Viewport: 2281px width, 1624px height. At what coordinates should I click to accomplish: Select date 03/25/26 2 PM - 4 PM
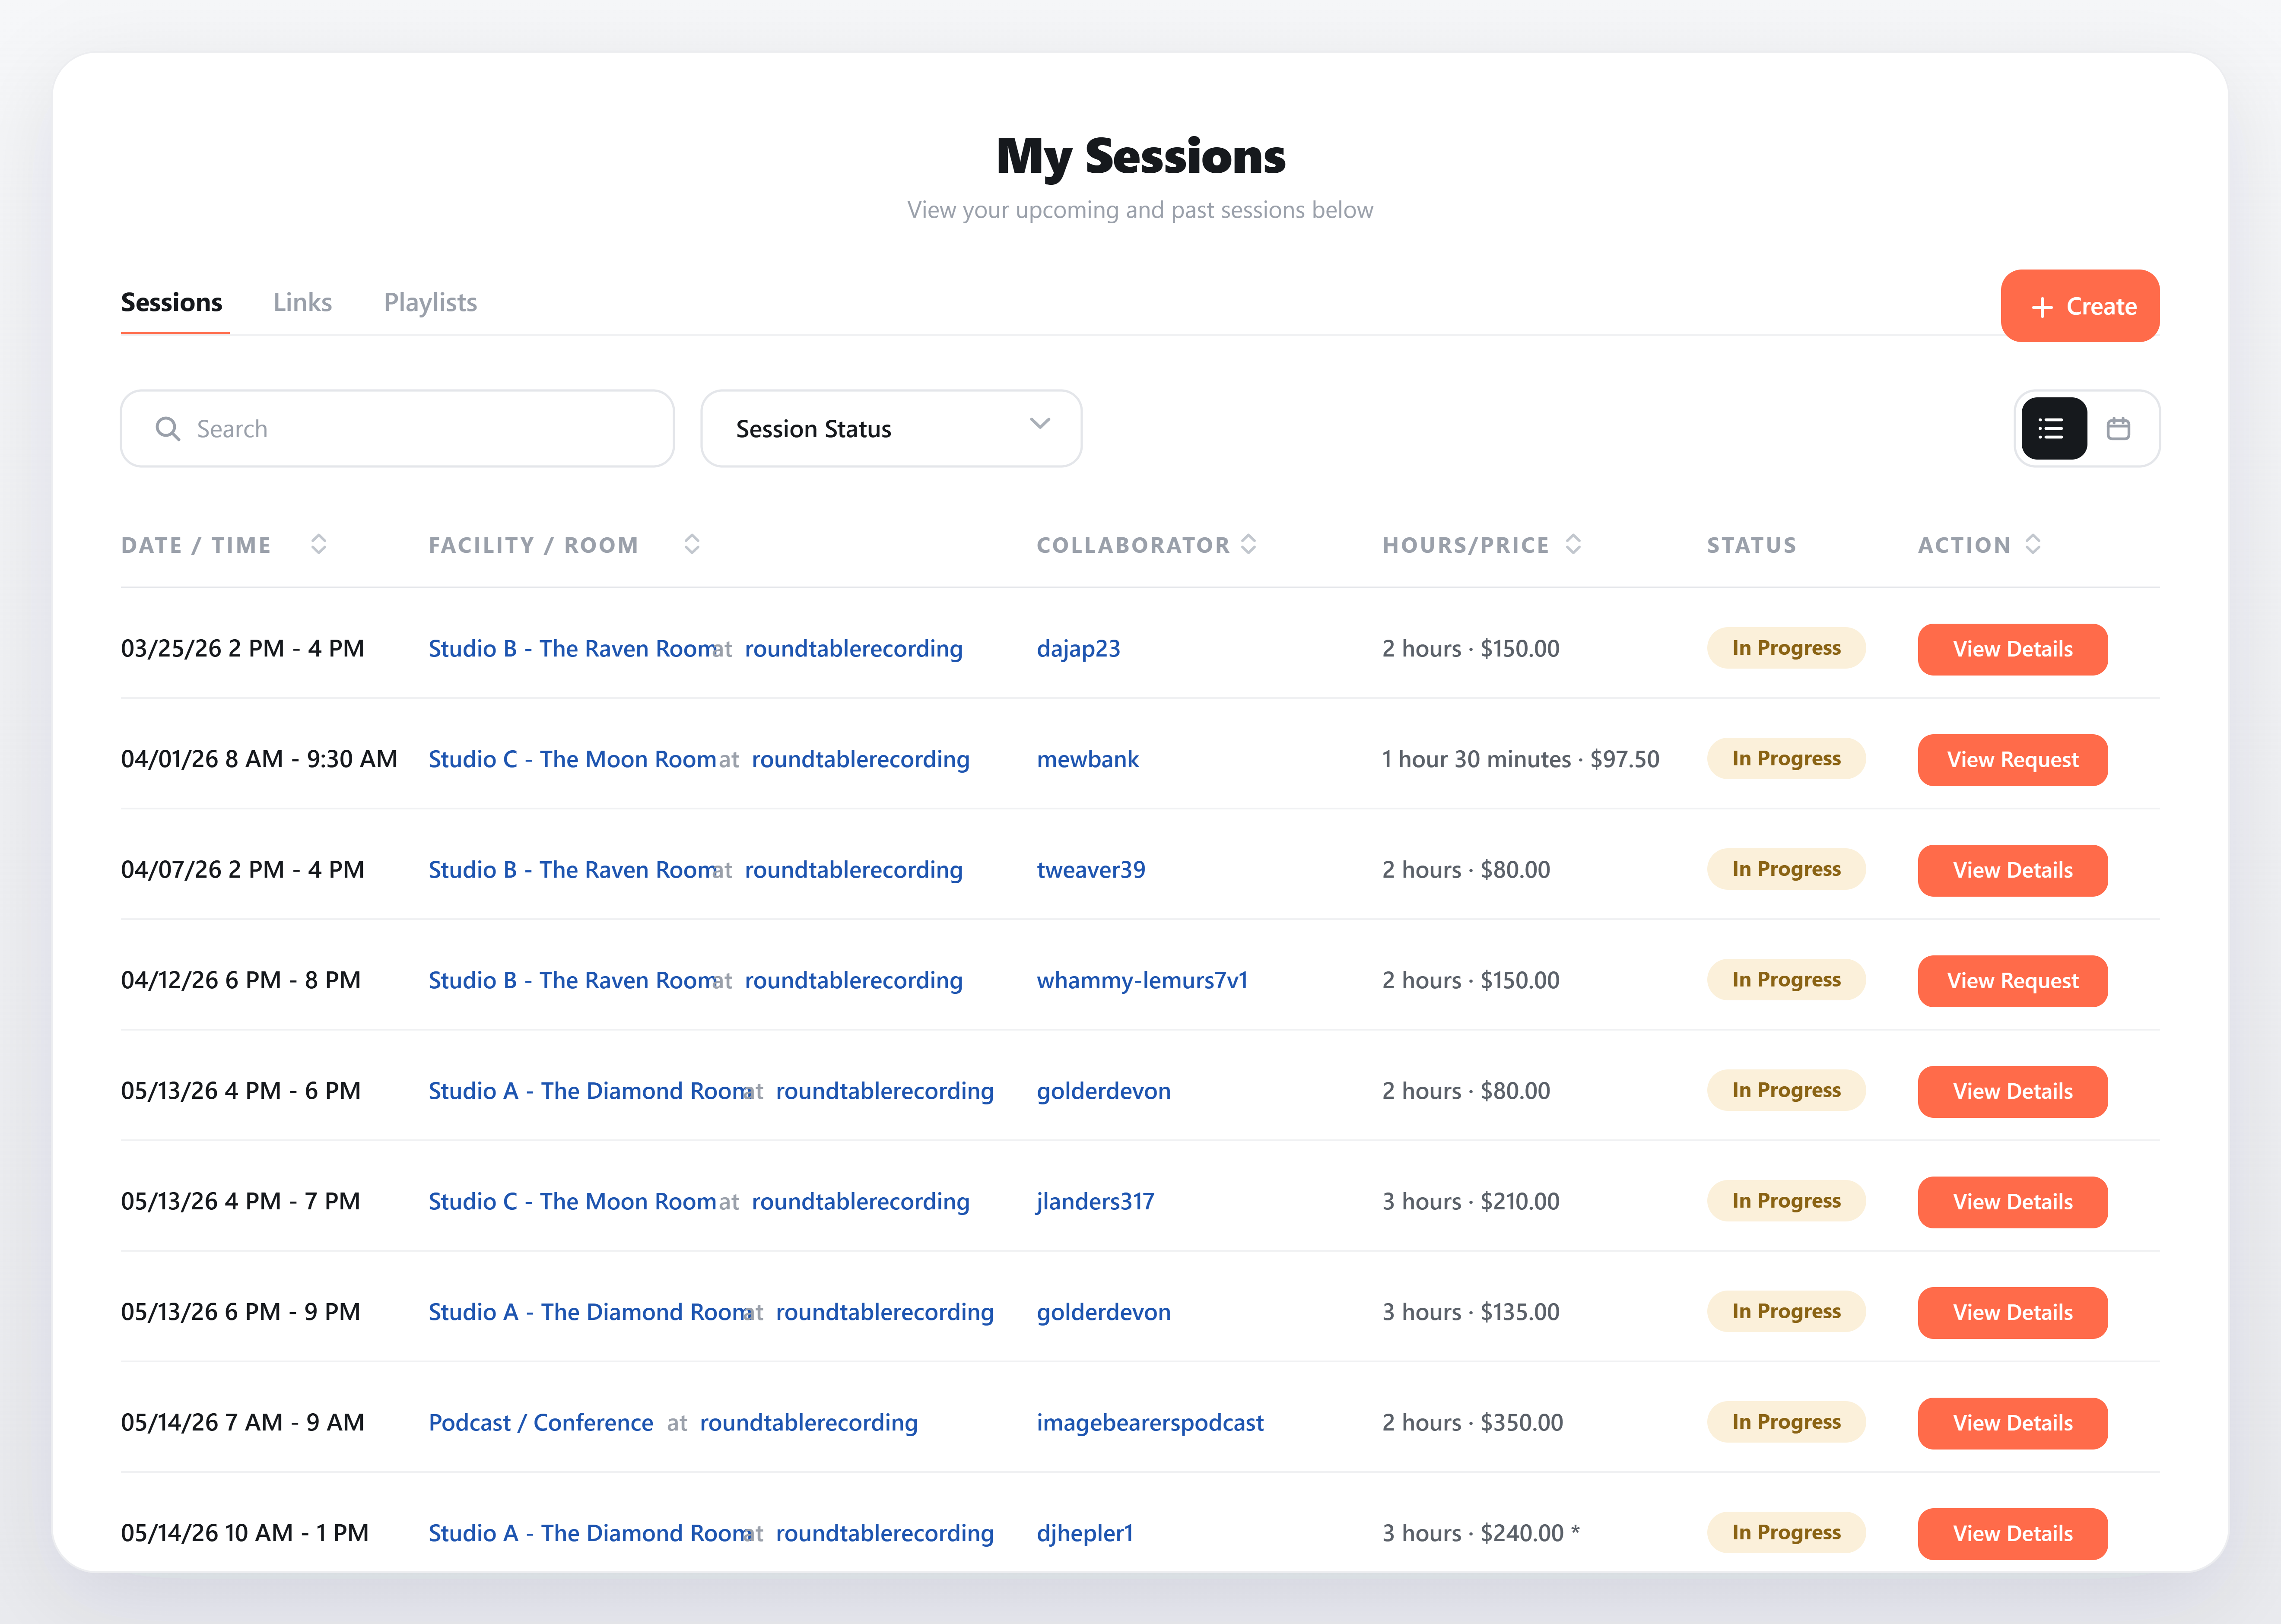tap(243, 649)
